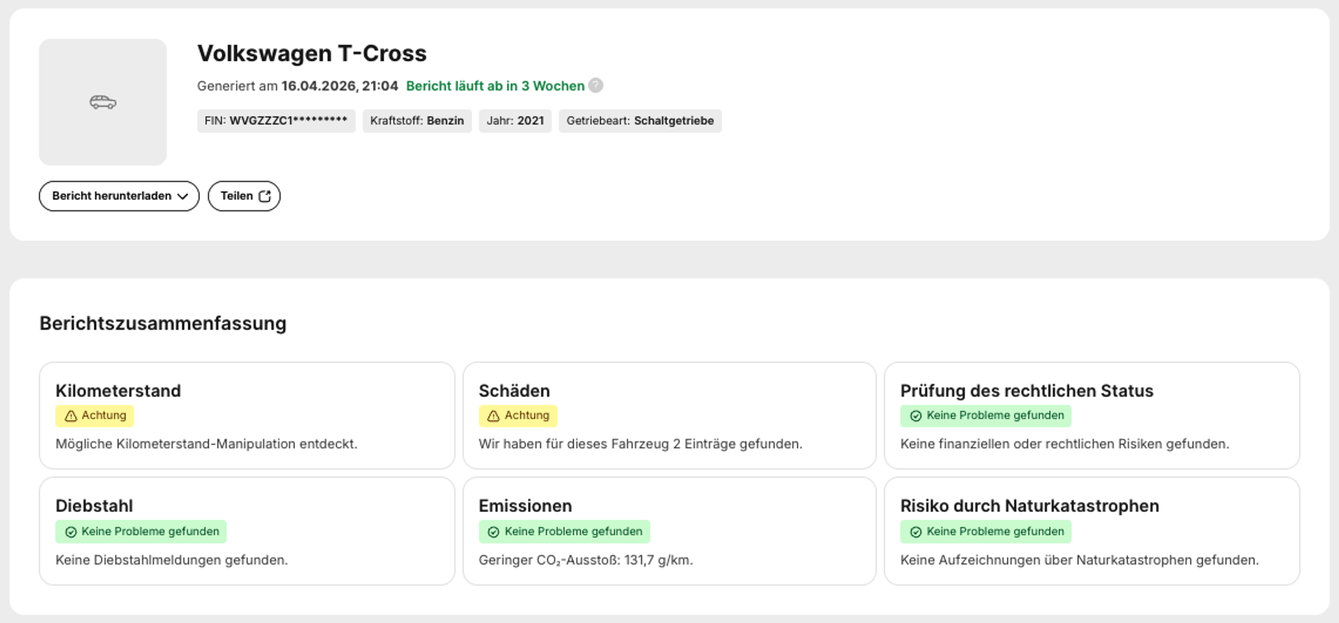
Task: Click 'Keine Aufzeichnungen über Naturkatastrophen gefunden.'
Action: (1080, 560)
